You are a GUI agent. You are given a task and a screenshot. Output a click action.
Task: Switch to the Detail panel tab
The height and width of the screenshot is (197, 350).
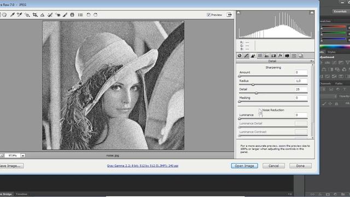253,56
